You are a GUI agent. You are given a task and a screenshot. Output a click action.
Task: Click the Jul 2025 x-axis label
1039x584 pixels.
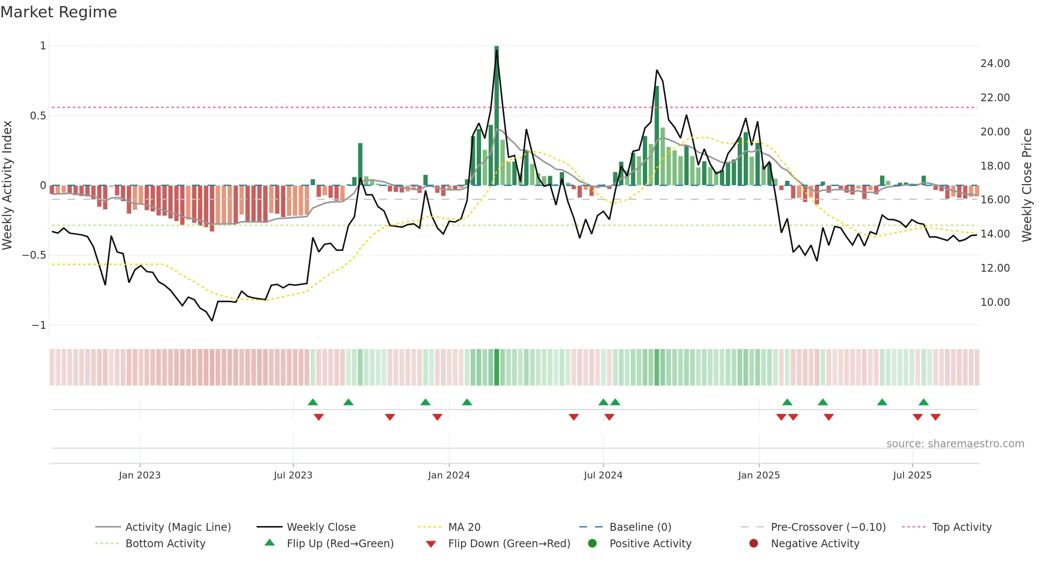tap(912, 475)
